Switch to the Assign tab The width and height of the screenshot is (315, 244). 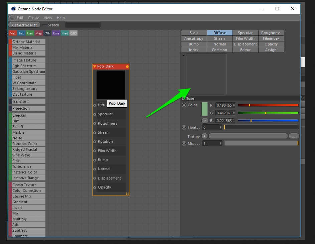pos(271,50)
